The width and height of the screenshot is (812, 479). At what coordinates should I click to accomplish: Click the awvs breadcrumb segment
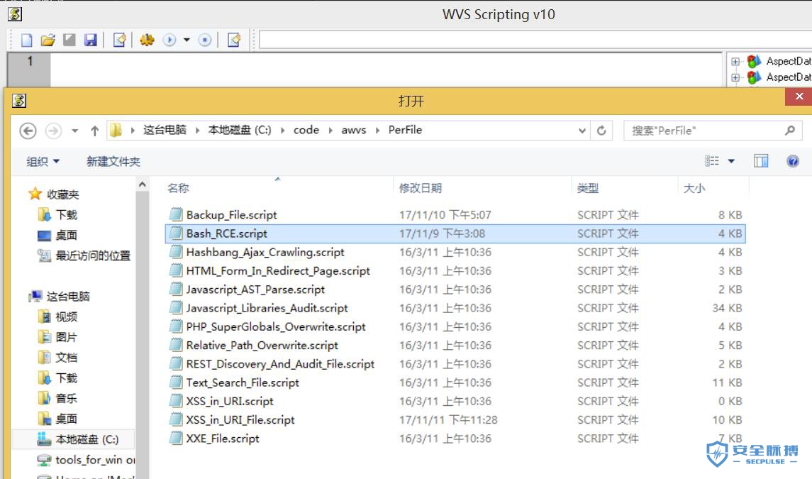pyautogui.click(x=354, y=130)
